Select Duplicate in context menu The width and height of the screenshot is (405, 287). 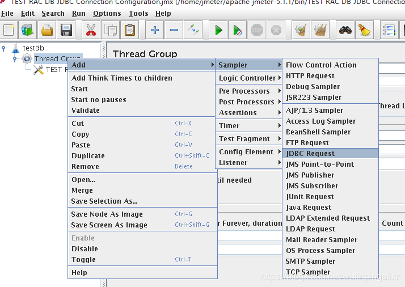coord(142,156)
